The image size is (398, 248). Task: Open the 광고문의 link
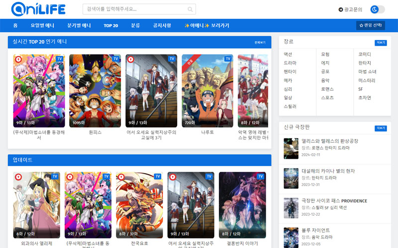353,9
